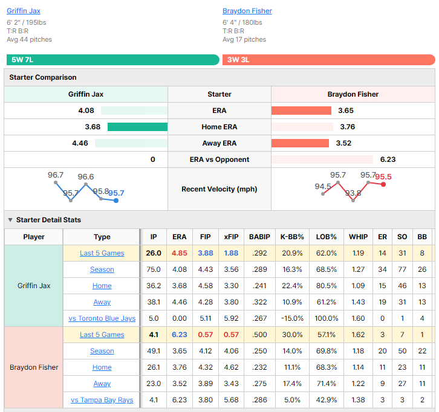Viewport: 439px width, 412px height.
Task: Open Griffin Jax Season stats link
Action: [102, 269]
